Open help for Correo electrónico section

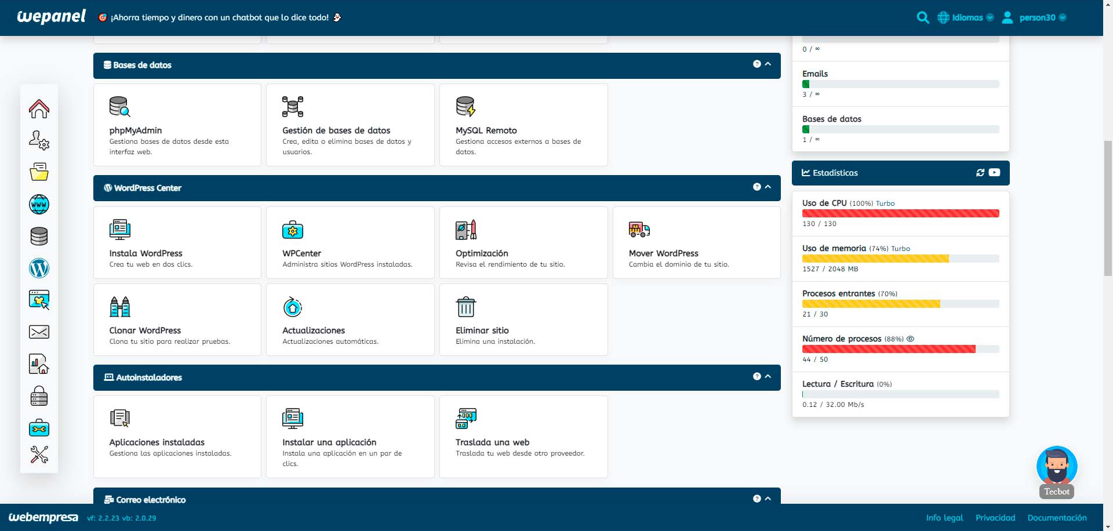[756, 499]
